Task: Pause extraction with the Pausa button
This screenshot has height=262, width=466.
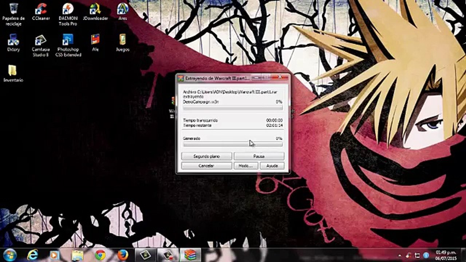Action: pyautogui.click(x=259, y=156)
